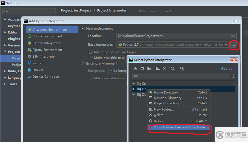Click the Desktop directory toolbar icon

coord(142,68)
